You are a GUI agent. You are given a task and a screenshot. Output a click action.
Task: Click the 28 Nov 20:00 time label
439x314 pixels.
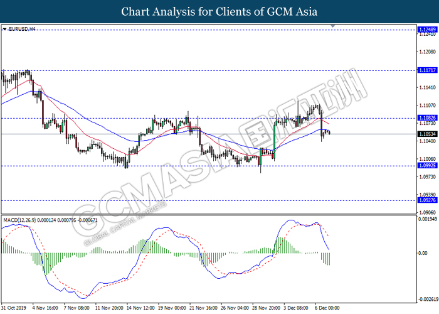point(266,308)
